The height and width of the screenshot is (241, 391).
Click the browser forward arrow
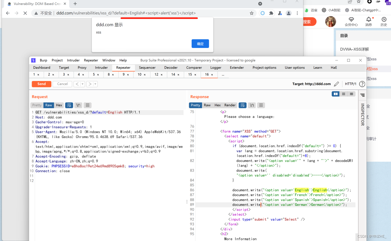(16, 13)
